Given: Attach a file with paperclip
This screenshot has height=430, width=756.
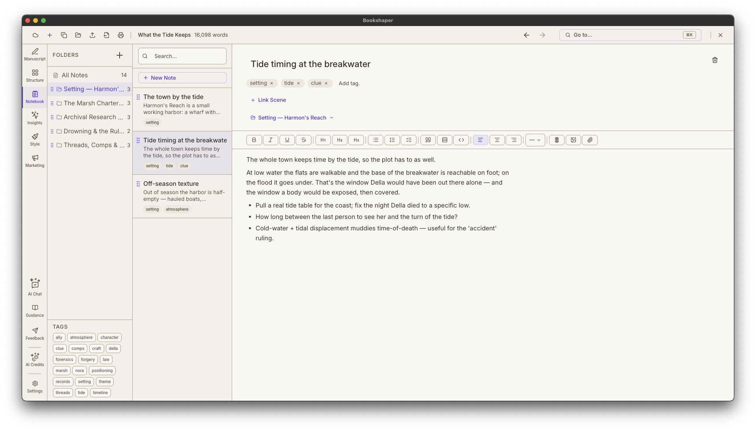Looking at the screenshot, I should tap(590, 140).
